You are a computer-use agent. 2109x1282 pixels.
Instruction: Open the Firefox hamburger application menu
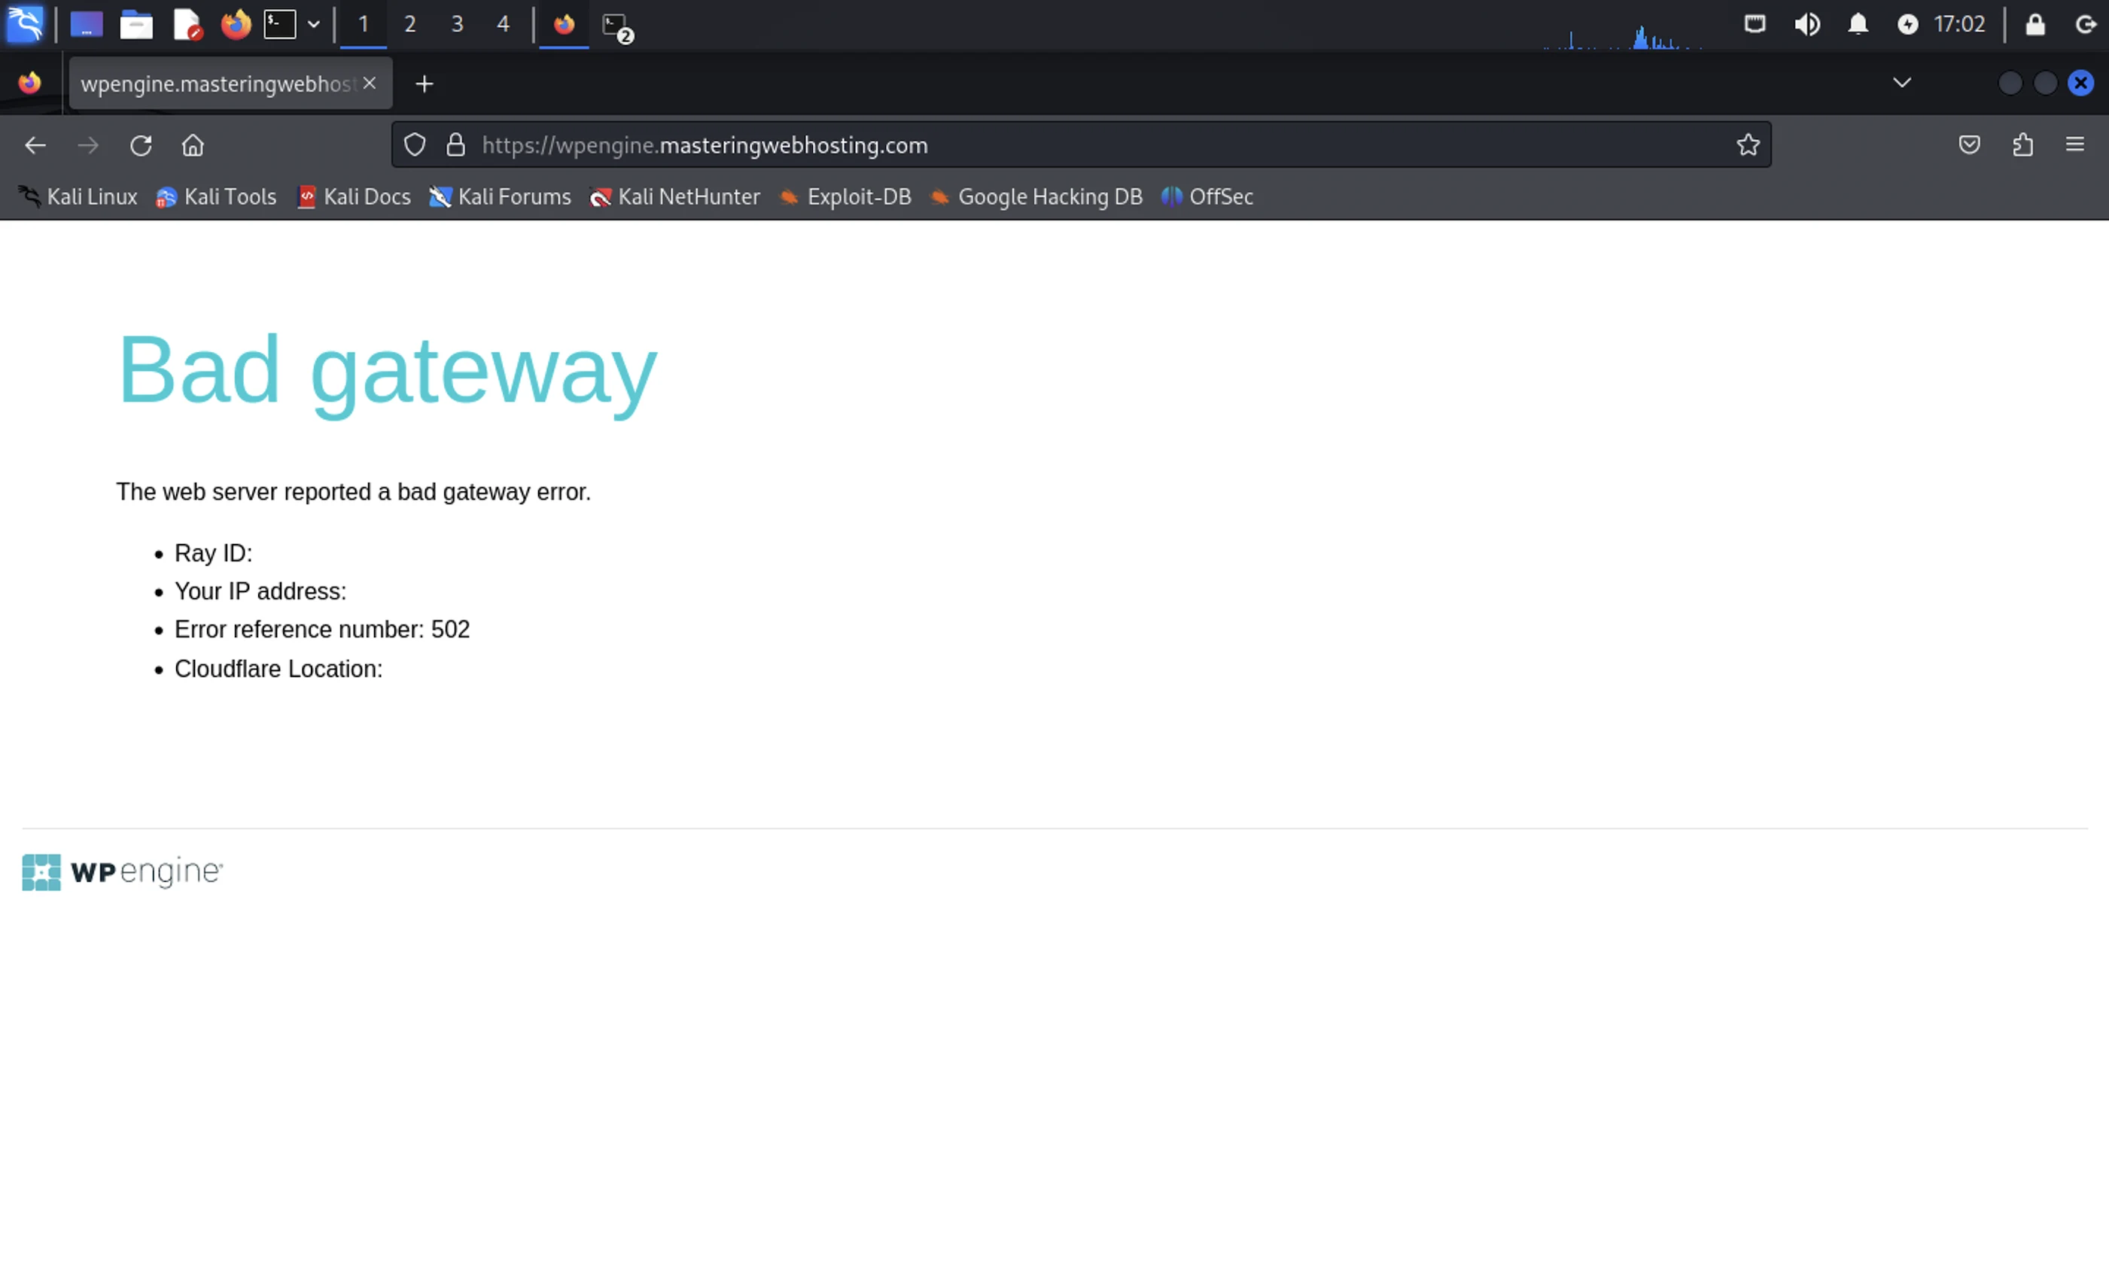[x=2075, y=144]
